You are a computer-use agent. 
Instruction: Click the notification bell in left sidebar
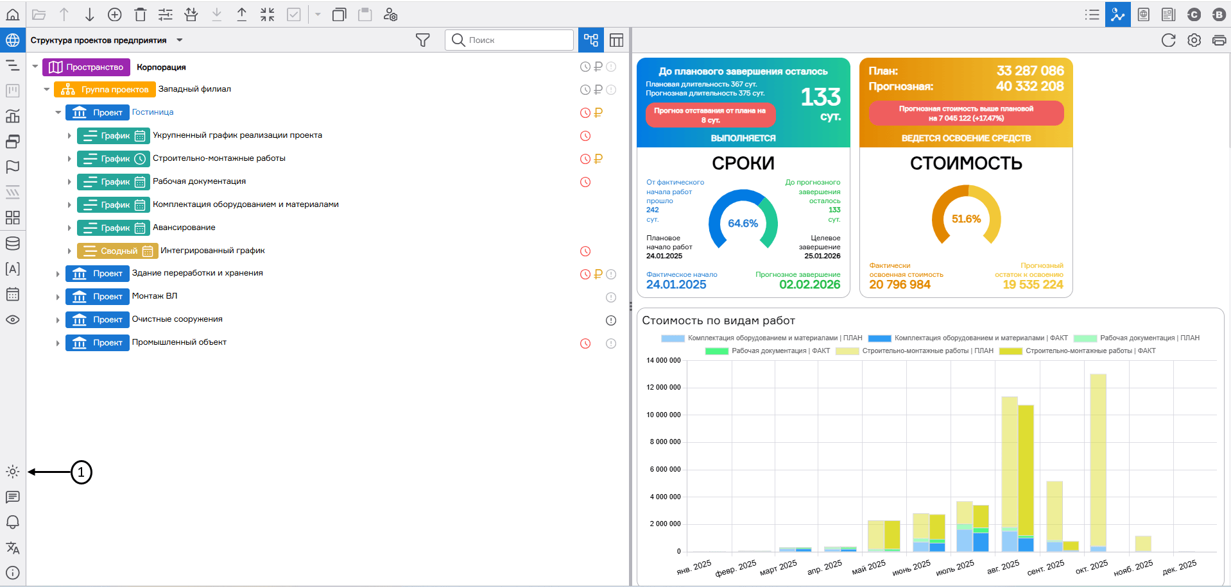coord(12,522)
